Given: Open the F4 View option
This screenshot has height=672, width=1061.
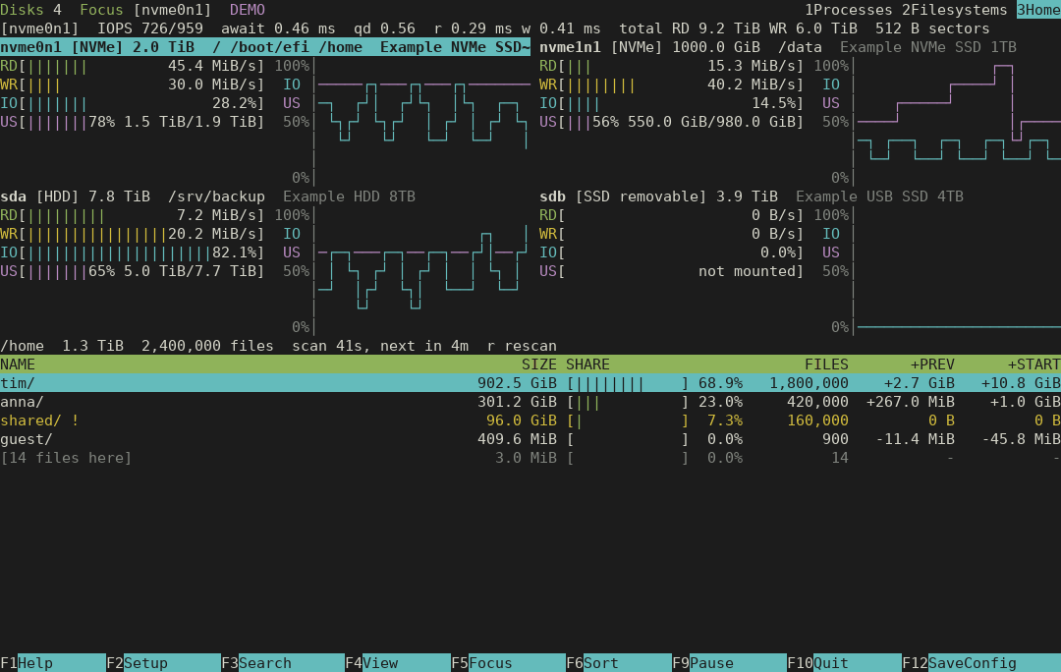Looking at the screenshot, I should pos(398,662).
